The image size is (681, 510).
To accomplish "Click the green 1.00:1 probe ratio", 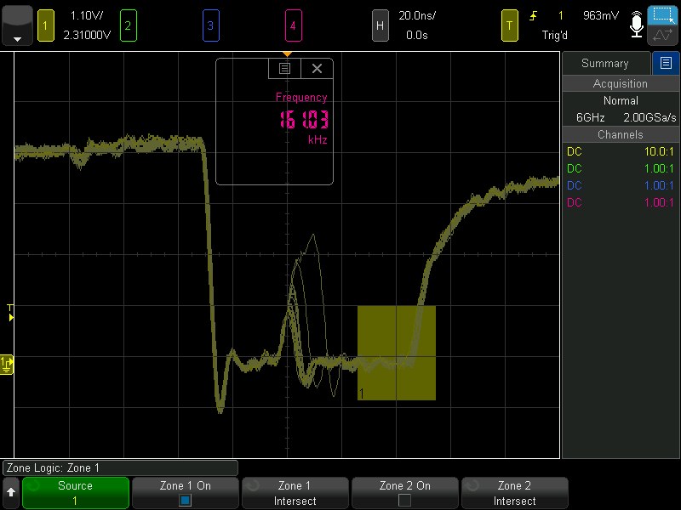I will (659, 168).
